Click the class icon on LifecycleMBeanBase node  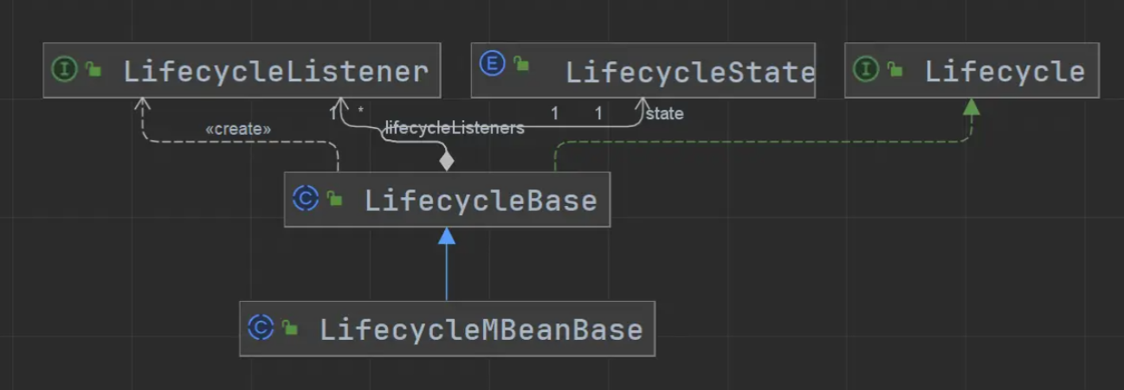pos(261,328)
